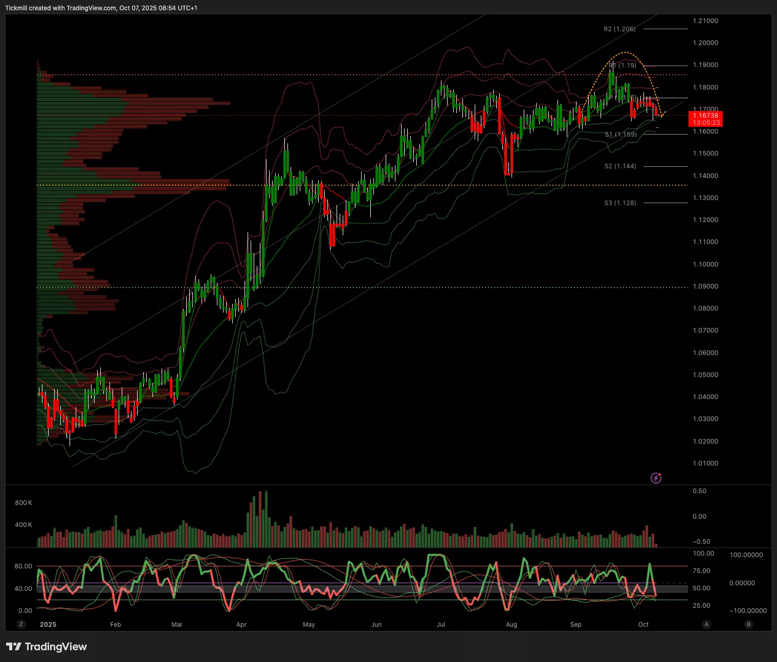
Task: Click the purple lightning bolt events icon
Action: tap(656, 478)
